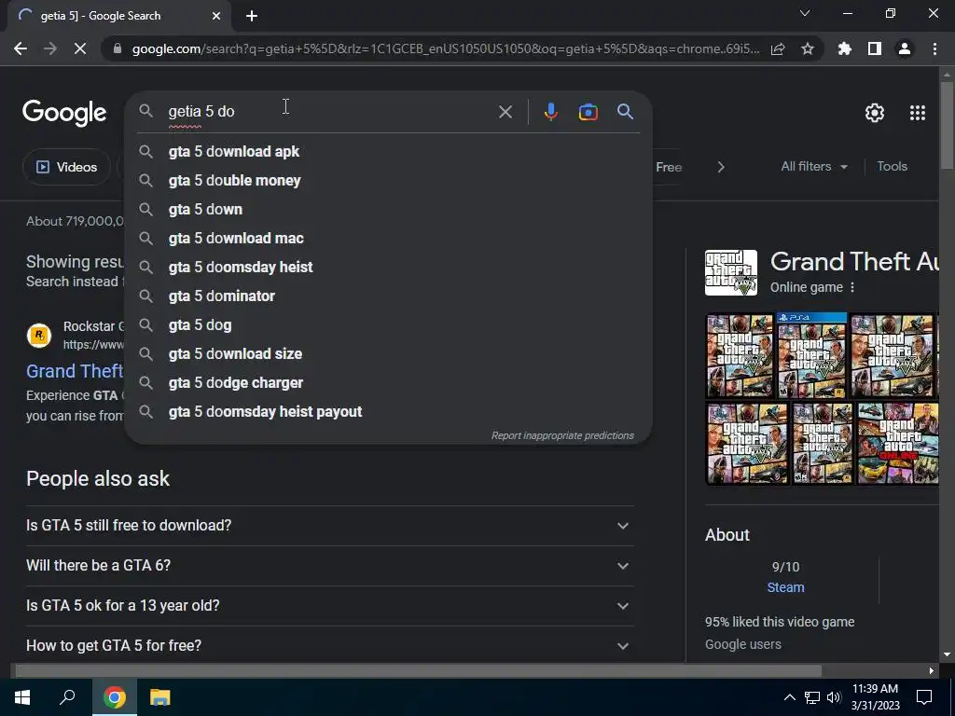
Task: Open PS4 labeled GTA cover thumbnail
Action: [x=812, y=355]
